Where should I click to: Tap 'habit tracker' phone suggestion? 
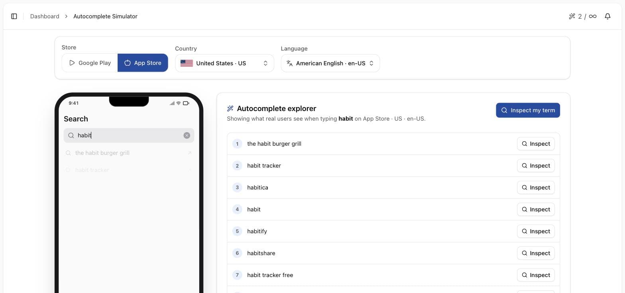pyautogui.click(x=129, y=170)
